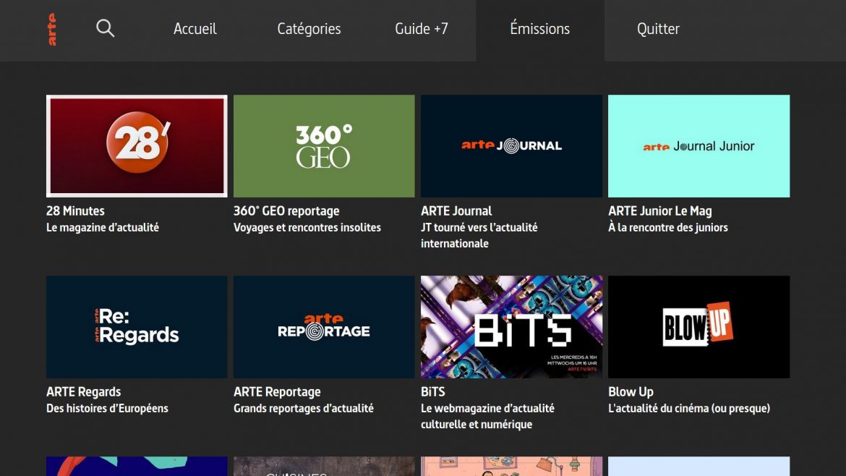Click "Le magazine d'actualité" description

tap(103, 228)
